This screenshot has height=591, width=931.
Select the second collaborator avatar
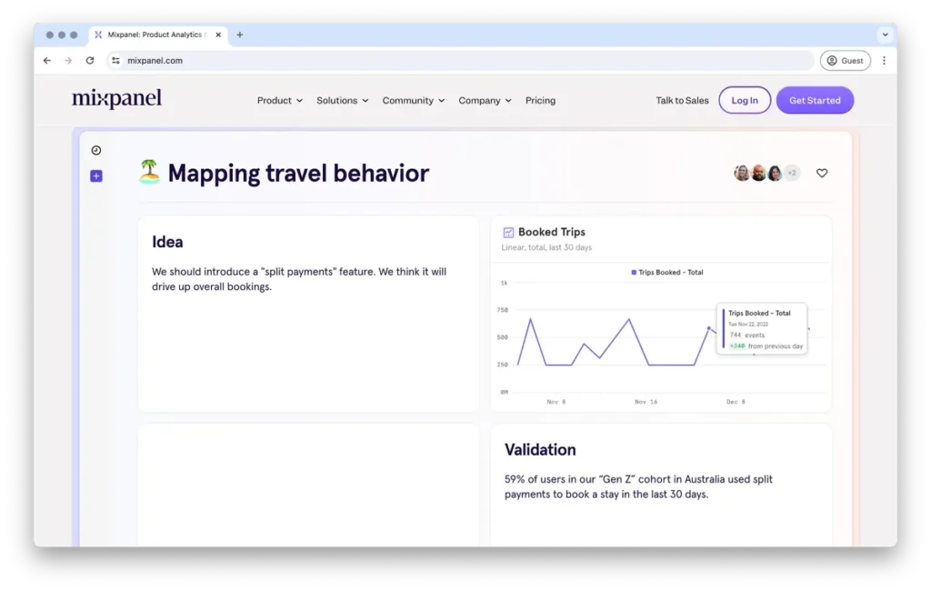click(x=758, y=173)
